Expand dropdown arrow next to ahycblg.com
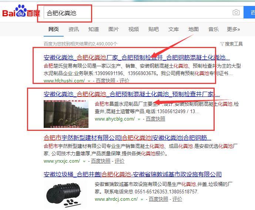 point(139,119)
